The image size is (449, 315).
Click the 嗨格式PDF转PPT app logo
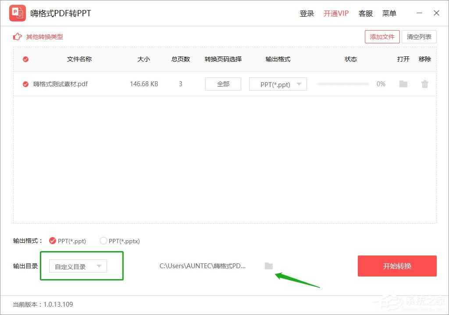coord(18,13)
